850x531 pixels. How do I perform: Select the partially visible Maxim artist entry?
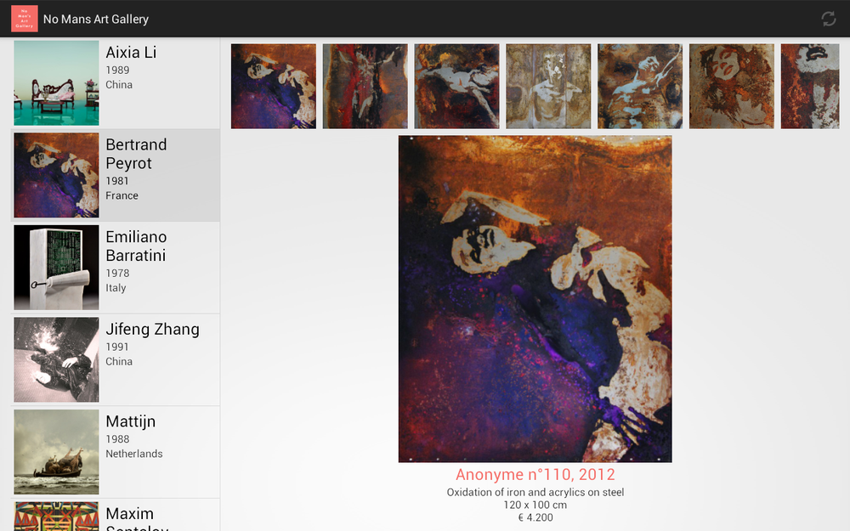point(116,516)
